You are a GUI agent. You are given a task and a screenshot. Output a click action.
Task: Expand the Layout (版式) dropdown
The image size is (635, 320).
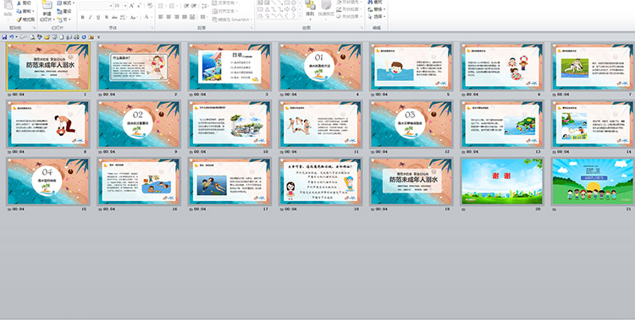coord(65,3)
